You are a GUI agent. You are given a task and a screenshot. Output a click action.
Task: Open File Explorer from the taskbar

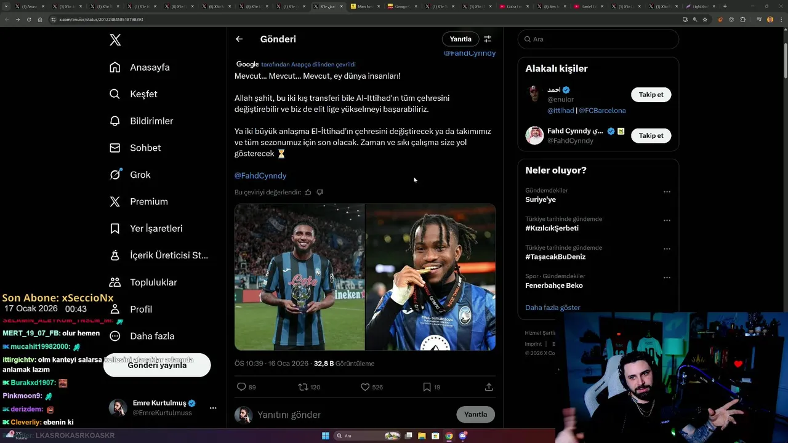click(x=422, y=436)
